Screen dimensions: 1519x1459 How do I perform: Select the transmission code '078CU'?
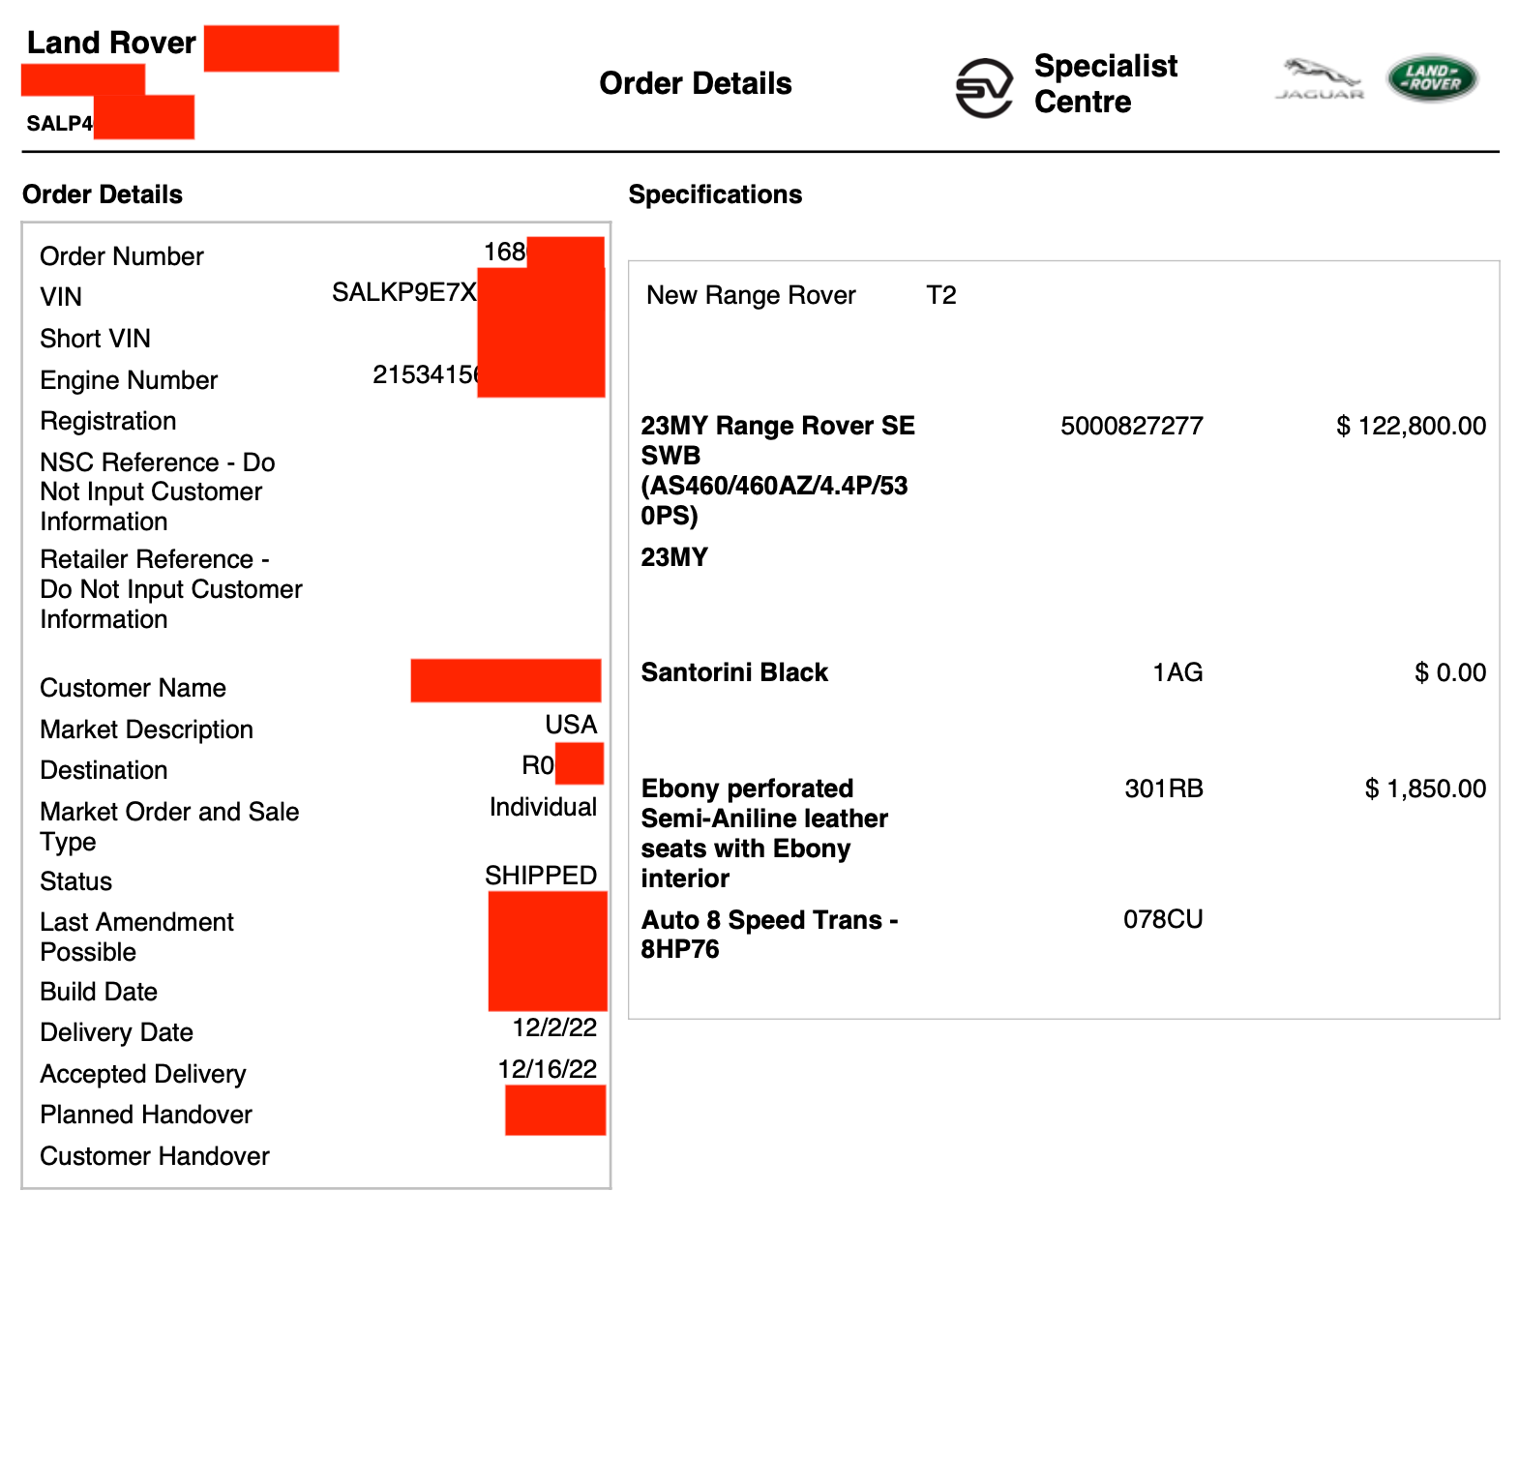click(1163, 919)
